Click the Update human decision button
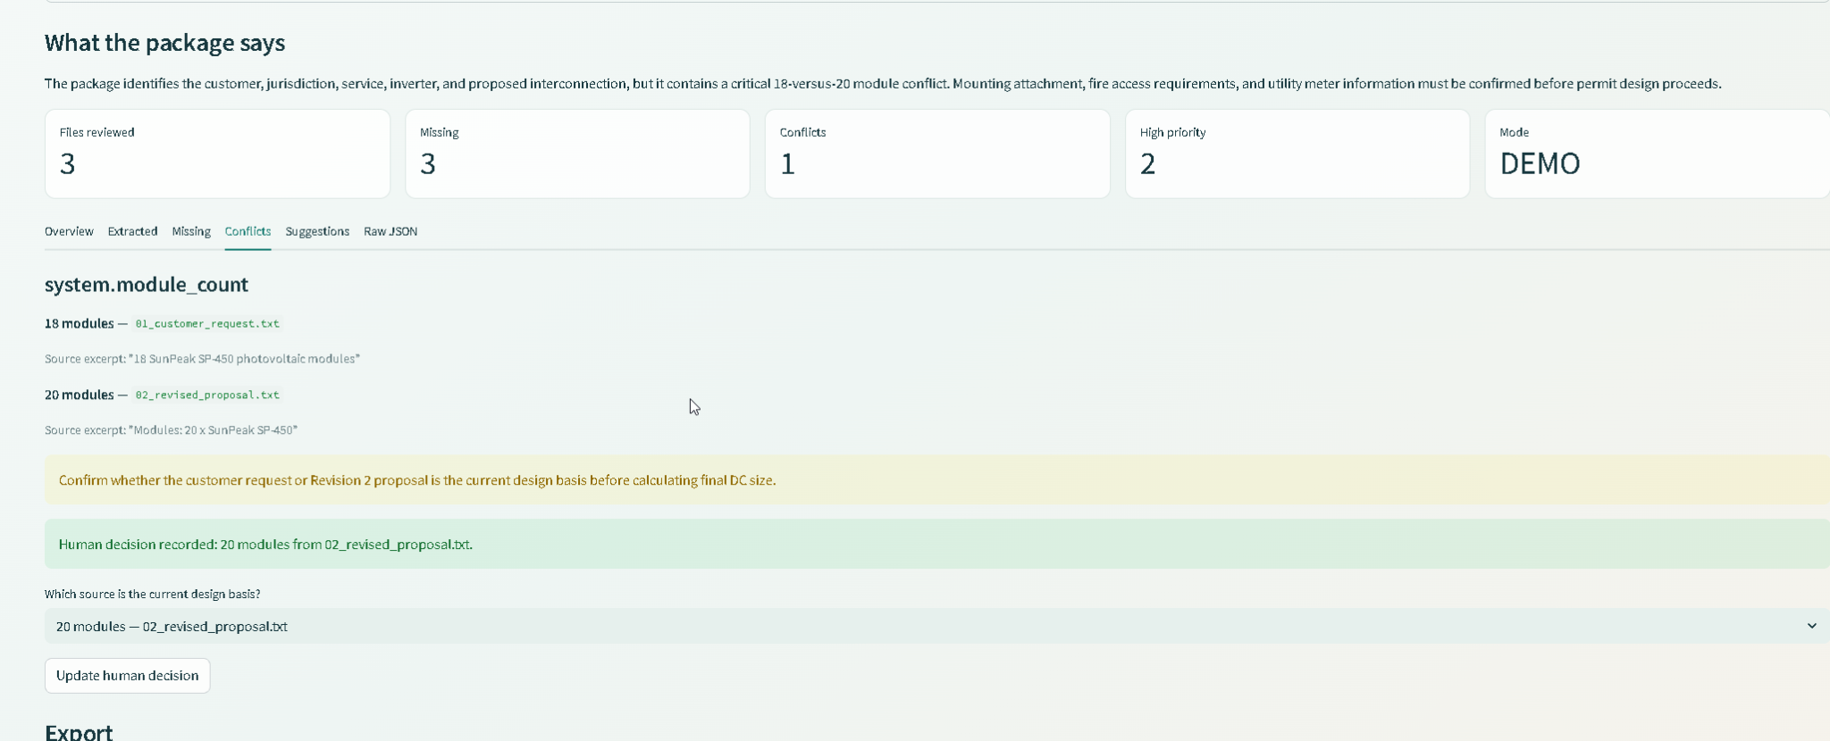This screenshot has height=741, width=1830. [x=128, y=676]
